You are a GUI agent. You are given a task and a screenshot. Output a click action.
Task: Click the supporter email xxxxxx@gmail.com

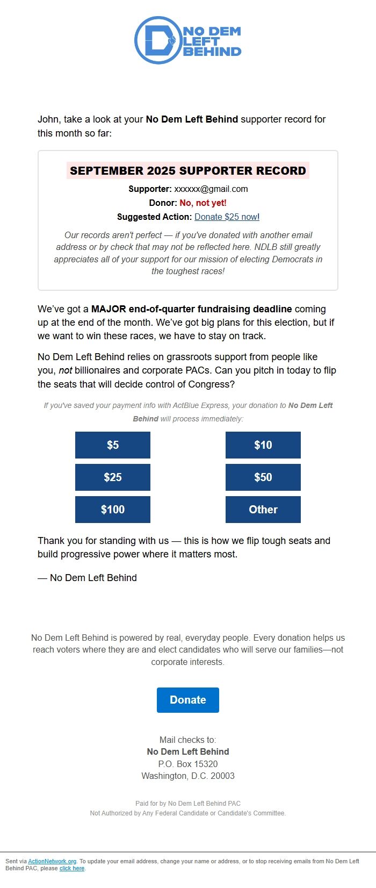211,189
